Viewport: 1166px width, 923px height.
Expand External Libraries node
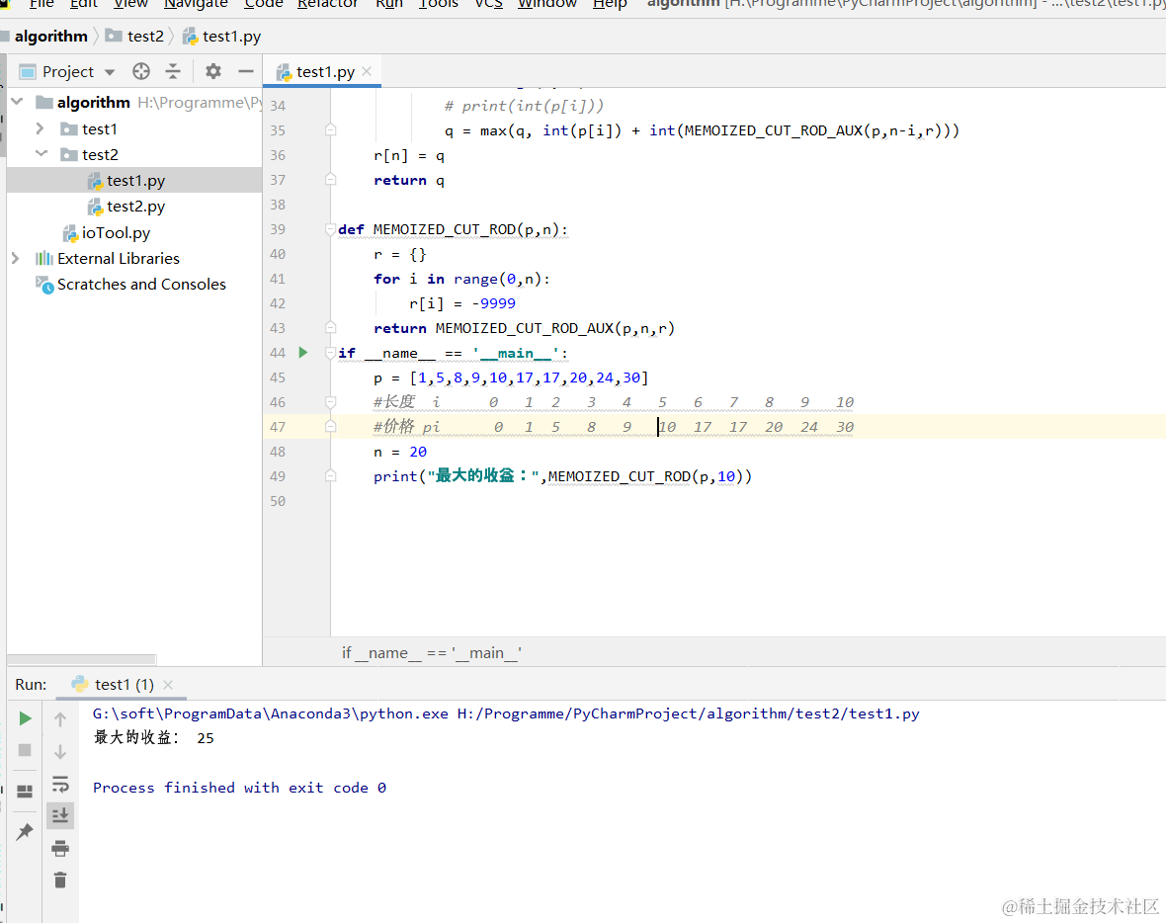[16, 258]
